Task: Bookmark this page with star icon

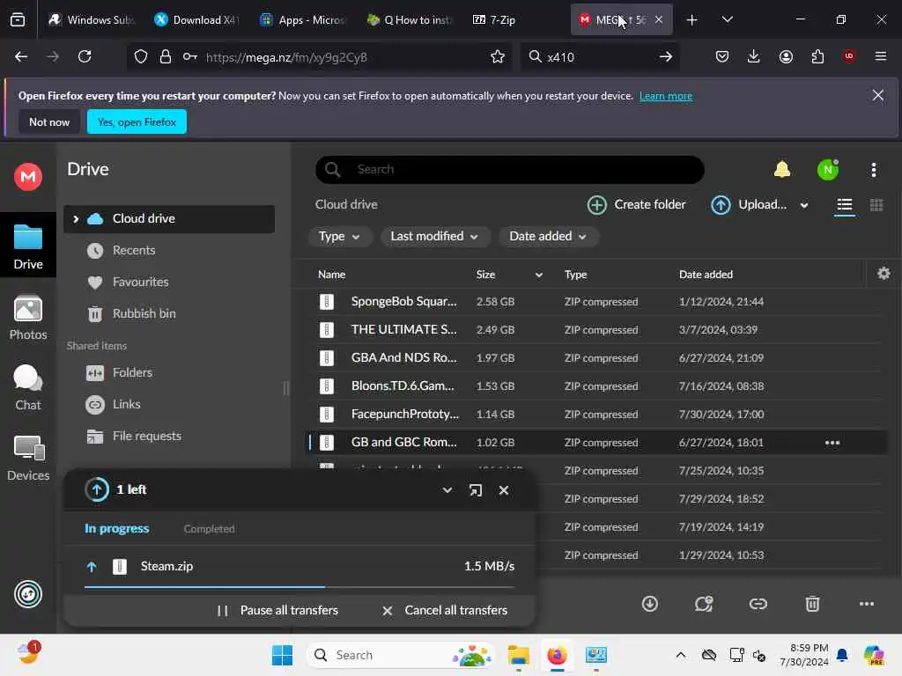Action: coord(497,57)
